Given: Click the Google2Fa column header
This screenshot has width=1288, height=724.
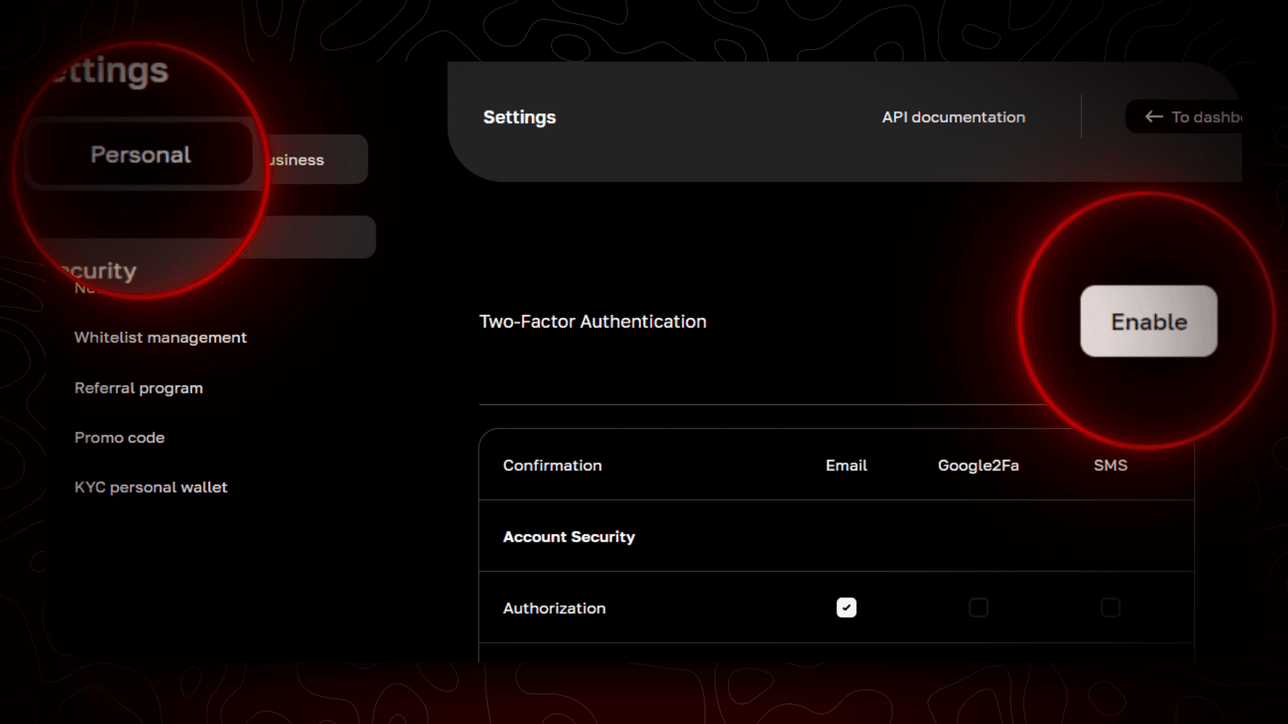Looking at the screenshot, I should point(977,465).
